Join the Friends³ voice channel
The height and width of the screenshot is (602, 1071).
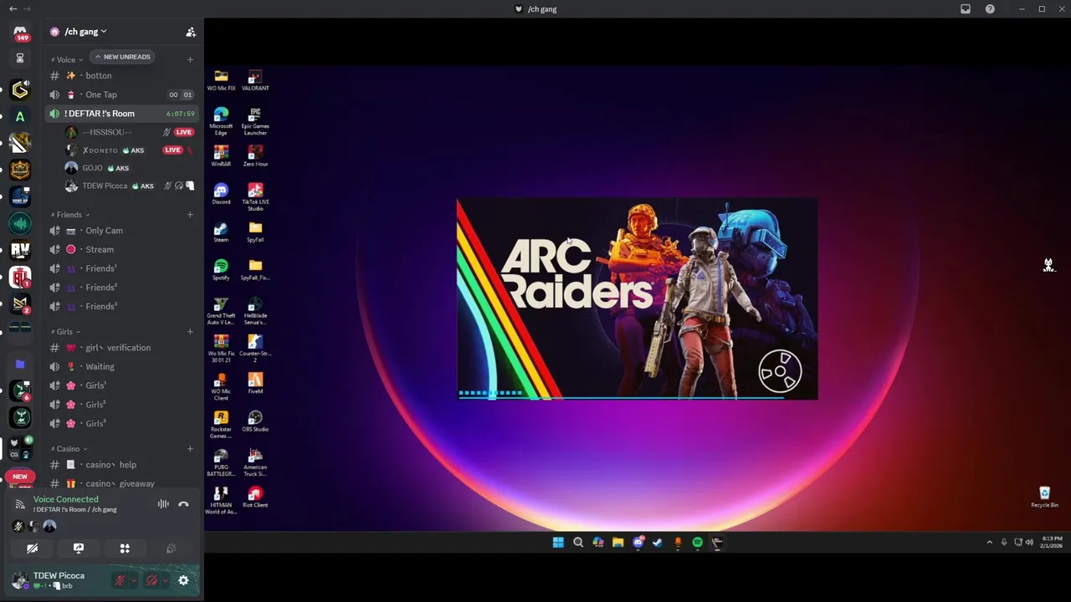(122, 306)
